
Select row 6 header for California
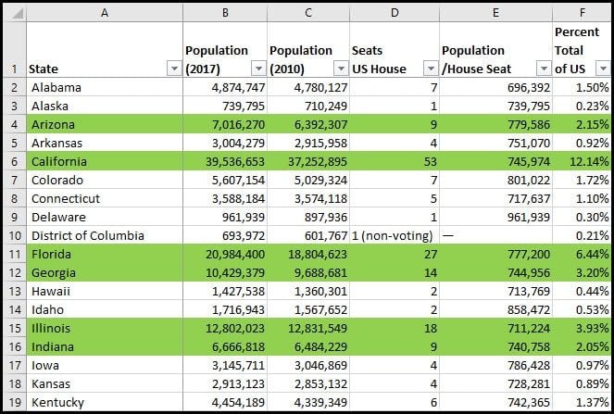(x=15, y=161)
